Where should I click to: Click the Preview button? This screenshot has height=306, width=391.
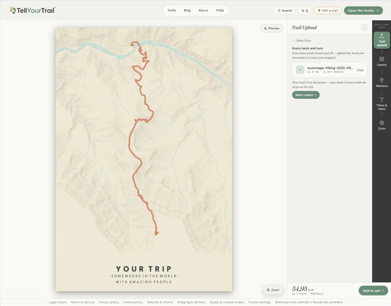(x=271, y=28)
